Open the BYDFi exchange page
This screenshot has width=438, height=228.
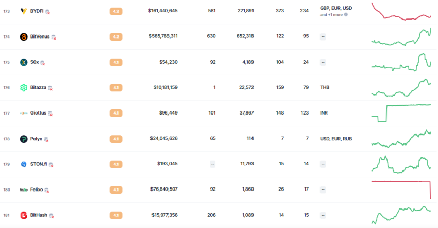37,11
